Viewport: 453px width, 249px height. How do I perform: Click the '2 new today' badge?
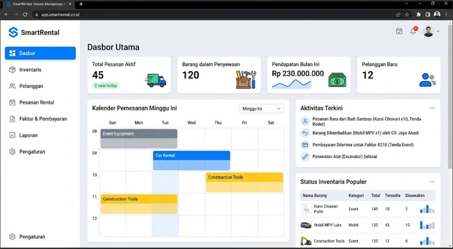pos(106,85)
